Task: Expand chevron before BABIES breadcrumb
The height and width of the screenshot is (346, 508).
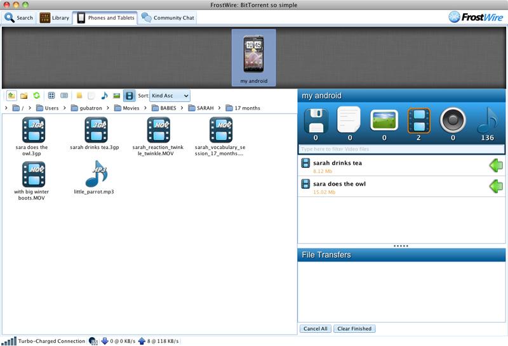Action: [x=145, y=108]
